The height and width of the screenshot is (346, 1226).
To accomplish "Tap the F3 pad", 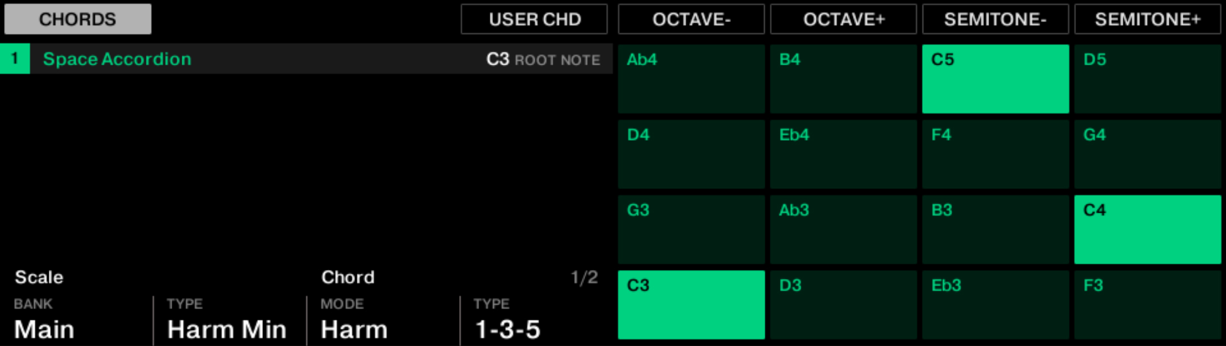I will coord(1148,305).
